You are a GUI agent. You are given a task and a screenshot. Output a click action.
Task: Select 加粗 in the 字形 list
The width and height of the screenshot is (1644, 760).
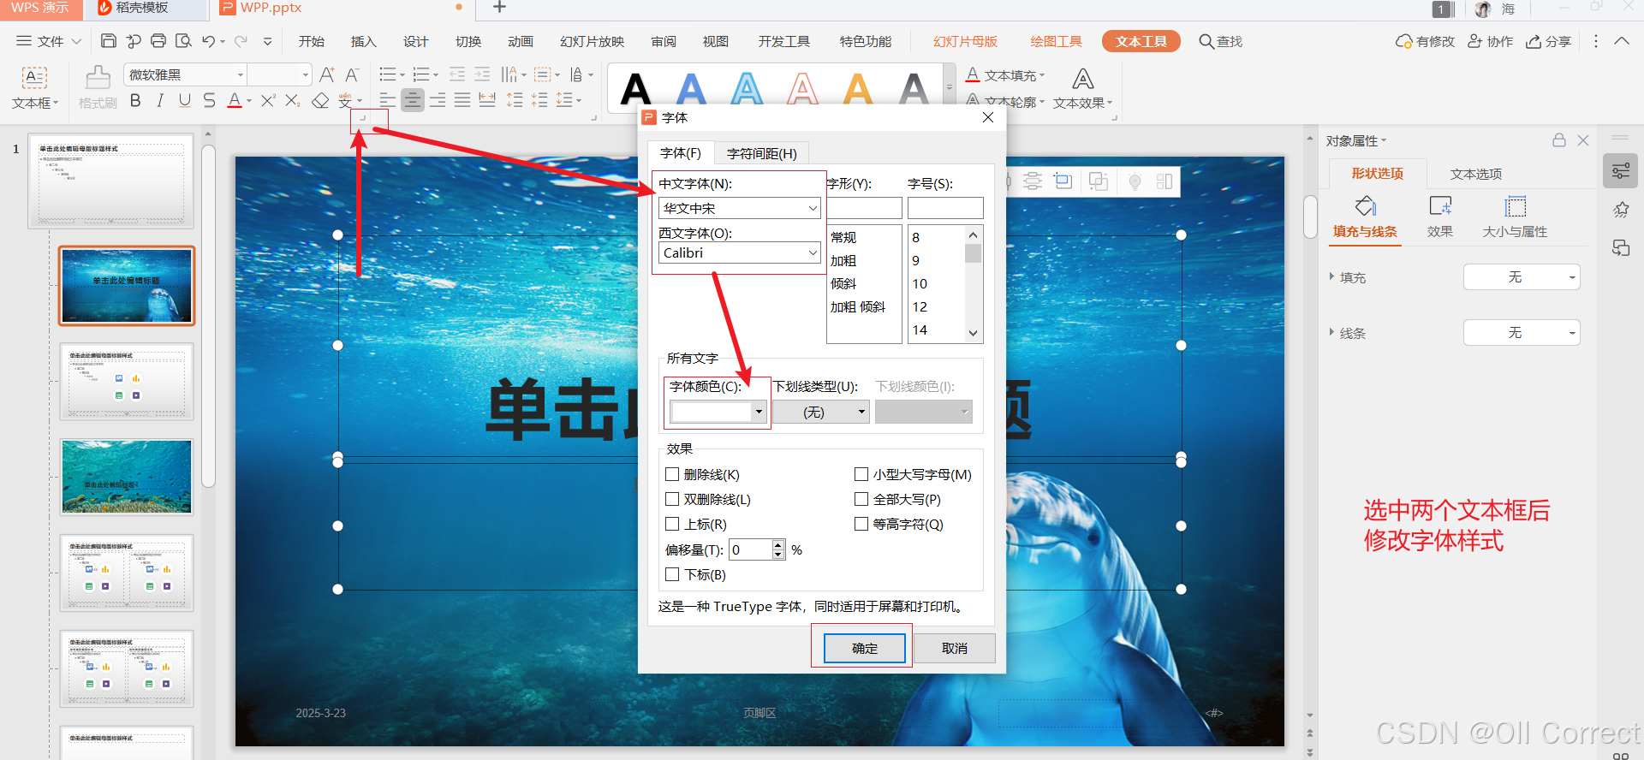tap(843, 260)
